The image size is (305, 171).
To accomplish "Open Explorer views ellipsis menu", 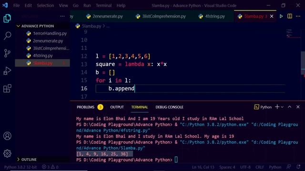I will pyautogui.click(x=62, y=16).
